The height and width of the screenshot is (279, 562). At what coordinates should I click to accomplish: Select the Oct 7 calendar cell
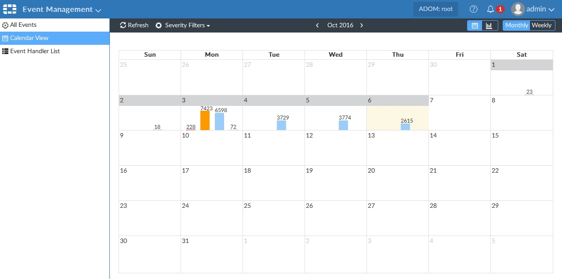click(x=460, y=112)
